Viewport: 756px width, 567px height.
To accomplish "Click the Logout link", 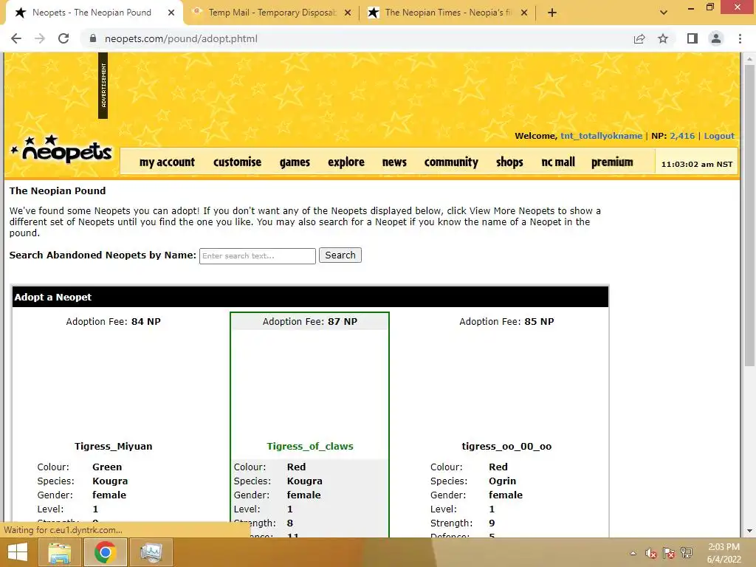I will click(x=719, y=136).
